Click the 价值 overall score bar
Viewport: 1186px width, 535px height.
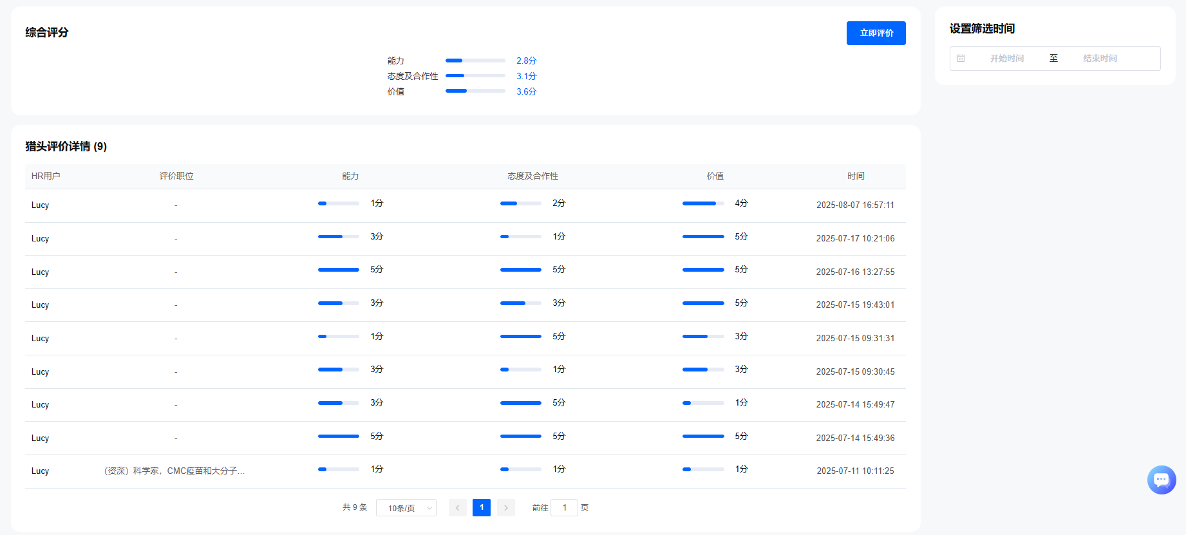point(475,91)
